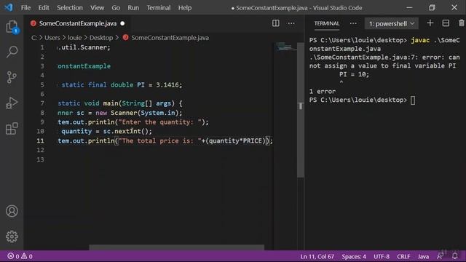Expand the Desktop breadcrumb segment
This screenshot has width=466, height=262.
(x=101, y=38)
